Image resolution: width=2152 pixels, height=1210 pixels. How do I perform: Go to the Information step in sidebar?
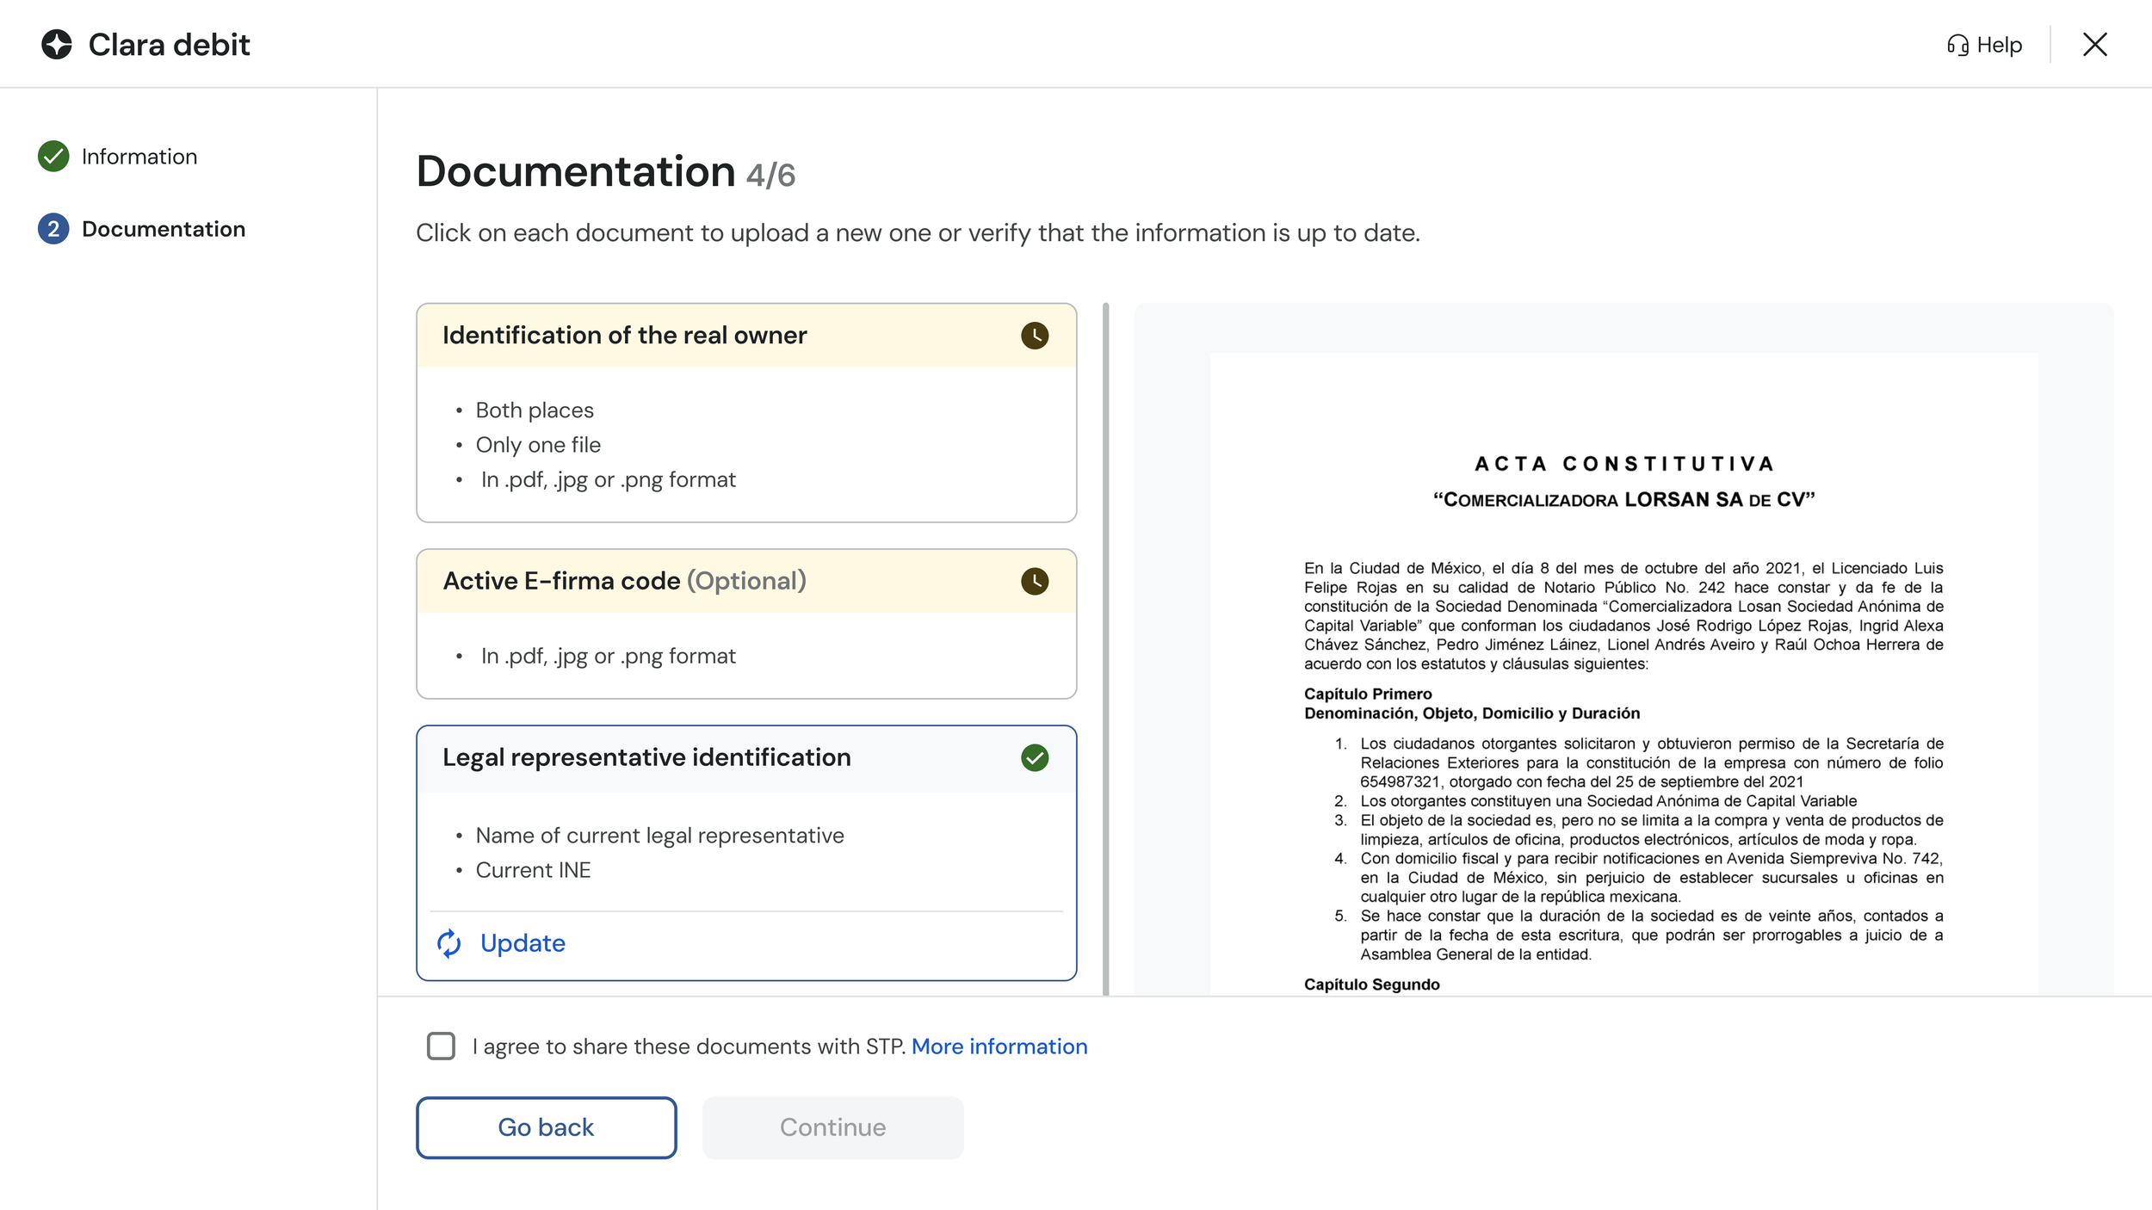[139, 157]
